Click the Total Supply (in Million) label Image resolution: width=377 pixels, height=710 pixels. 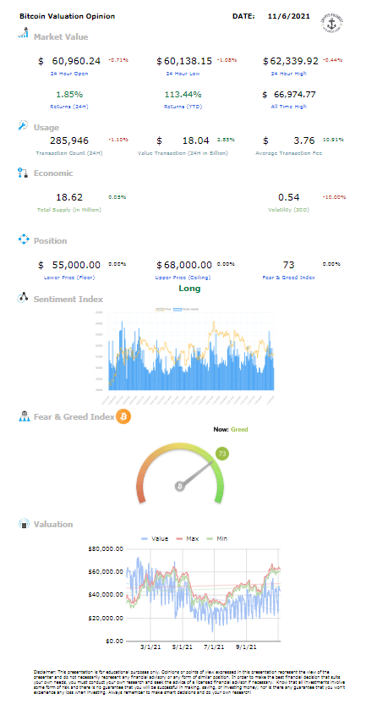(x=69, y=210)
